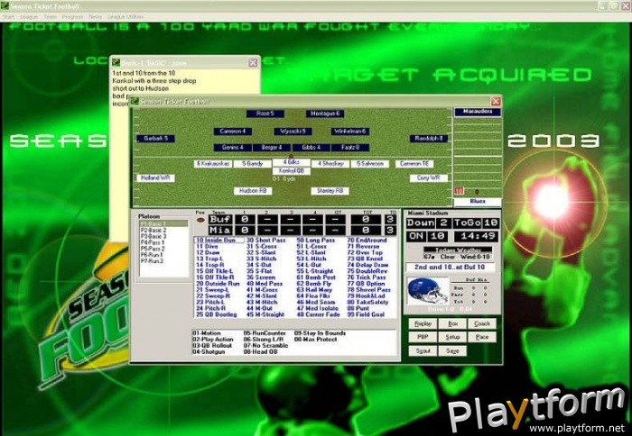632x436 pixels.
Task: Click the Pace button
Action: [x=482, y=337]
